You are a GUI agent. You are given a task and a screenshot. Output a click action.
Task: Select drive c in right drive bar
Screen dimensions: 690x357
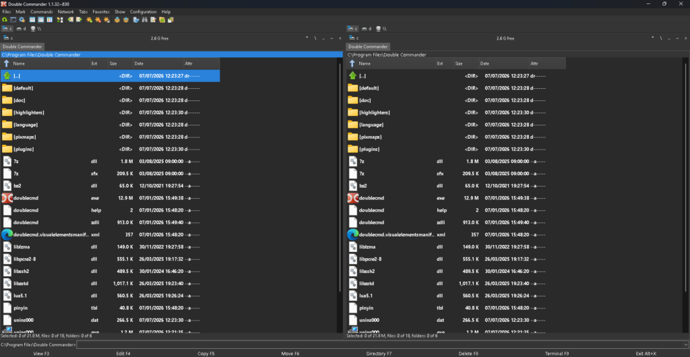coord(353,28)
